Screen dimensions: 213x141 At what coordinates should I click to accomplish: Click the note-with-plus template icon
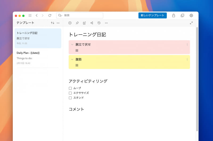point(84,23)
